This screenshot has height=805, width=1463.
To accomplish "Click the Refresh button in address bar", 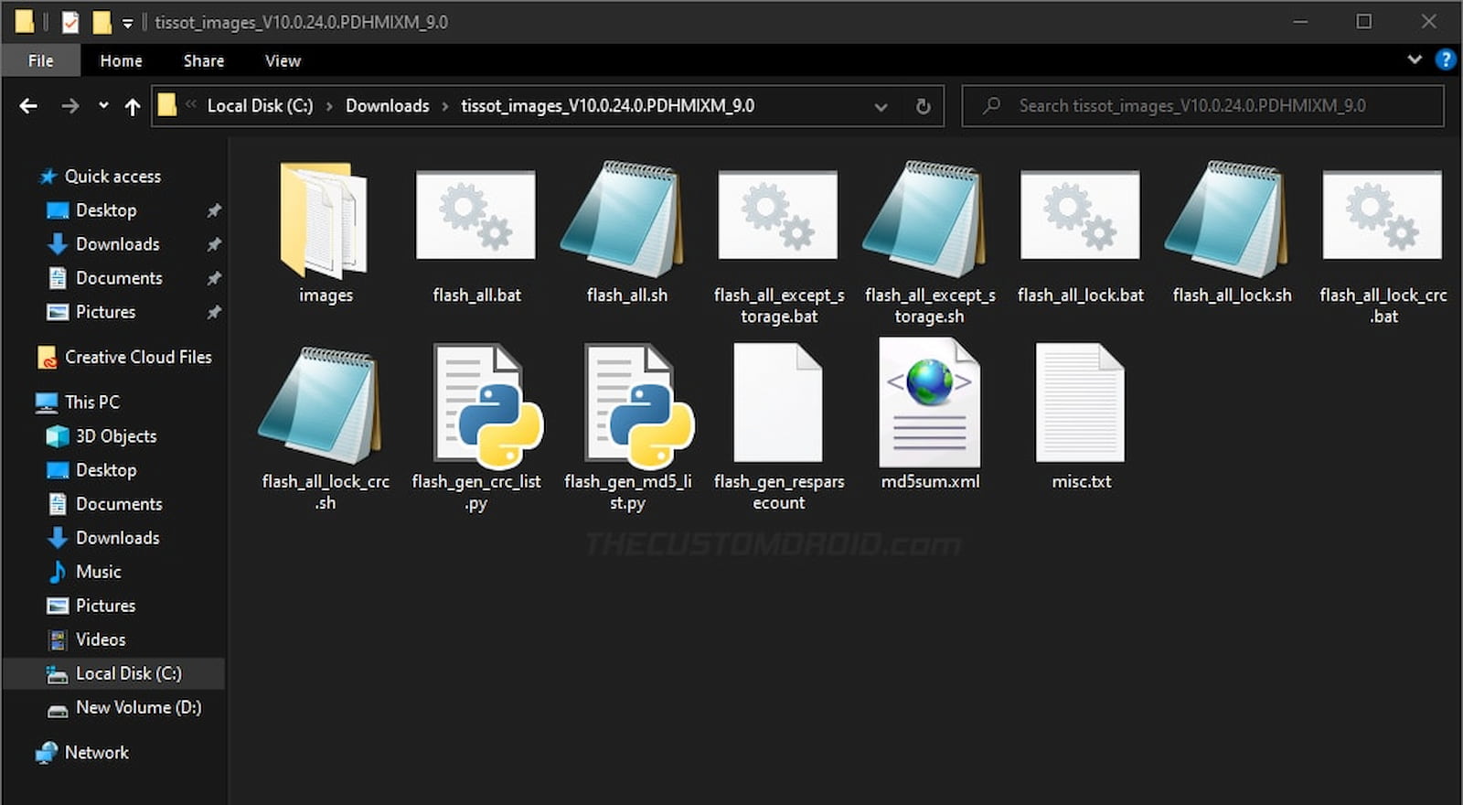I will pyautogui.click(x=924, y=106).
